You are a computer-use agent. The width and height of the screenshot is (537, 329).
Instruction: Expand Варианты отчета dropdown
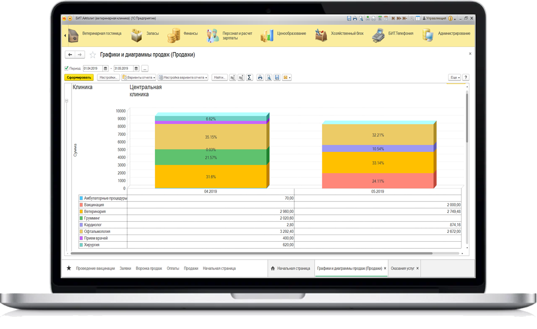(x=138, y=78)
